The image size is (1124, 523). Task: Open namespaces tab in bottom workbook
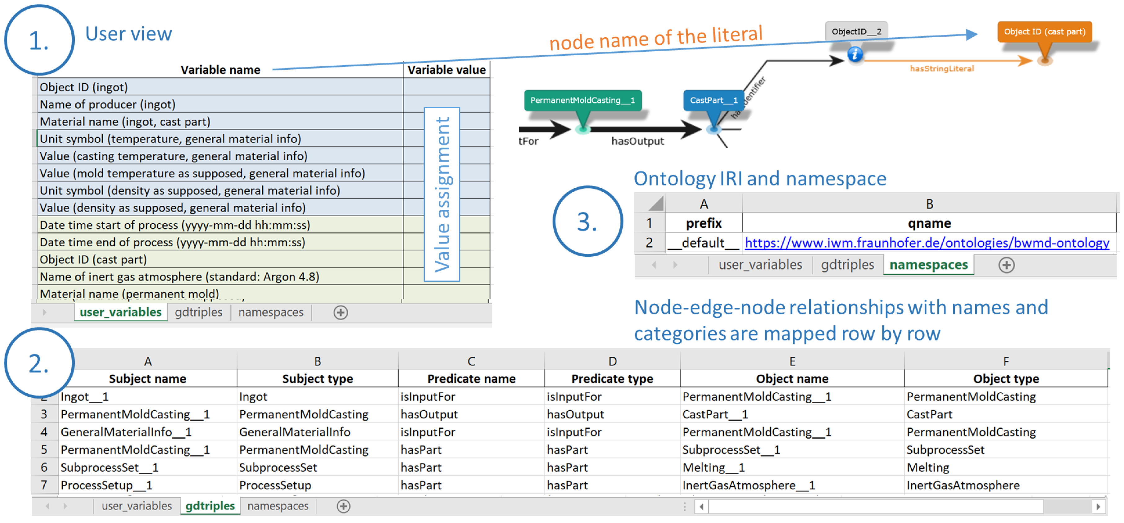278,507
